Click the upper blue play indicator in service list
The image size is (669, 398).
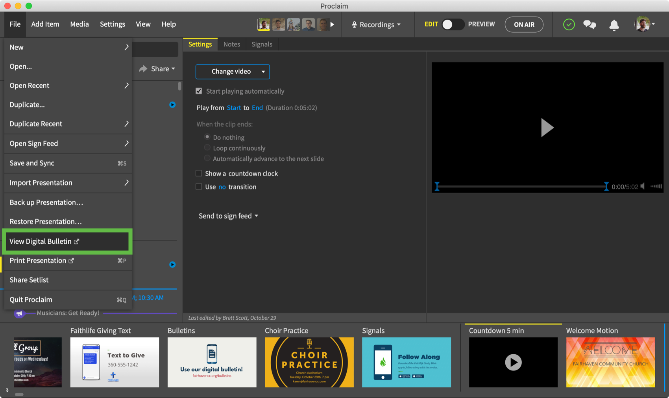click(x=172, y=105)
